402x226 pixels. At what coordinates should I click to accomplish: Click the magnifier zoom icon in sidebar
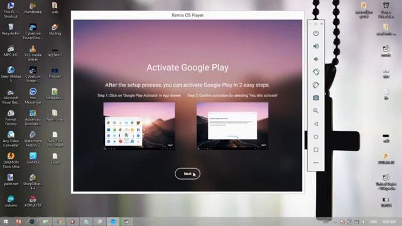316,110
